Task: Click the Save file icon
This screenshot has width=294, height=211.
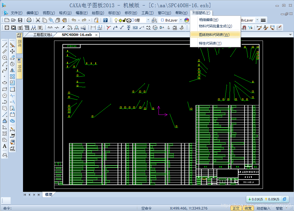Action: 20,20
